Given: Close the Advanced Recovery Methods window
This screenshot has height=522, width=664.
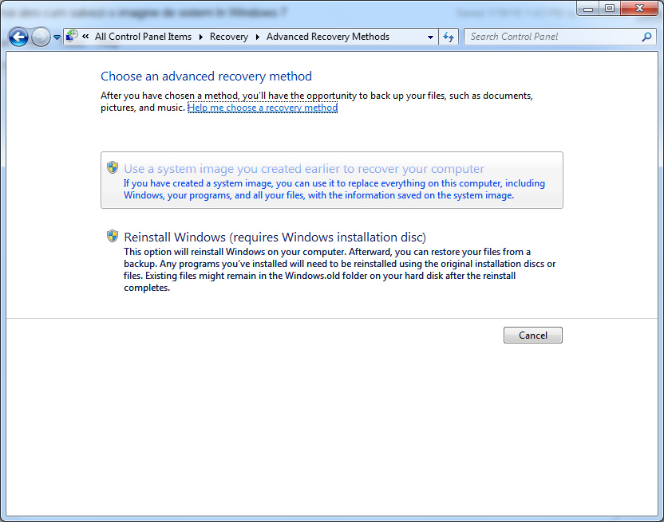Looking at the screenshot, I should tap(639, 9).
